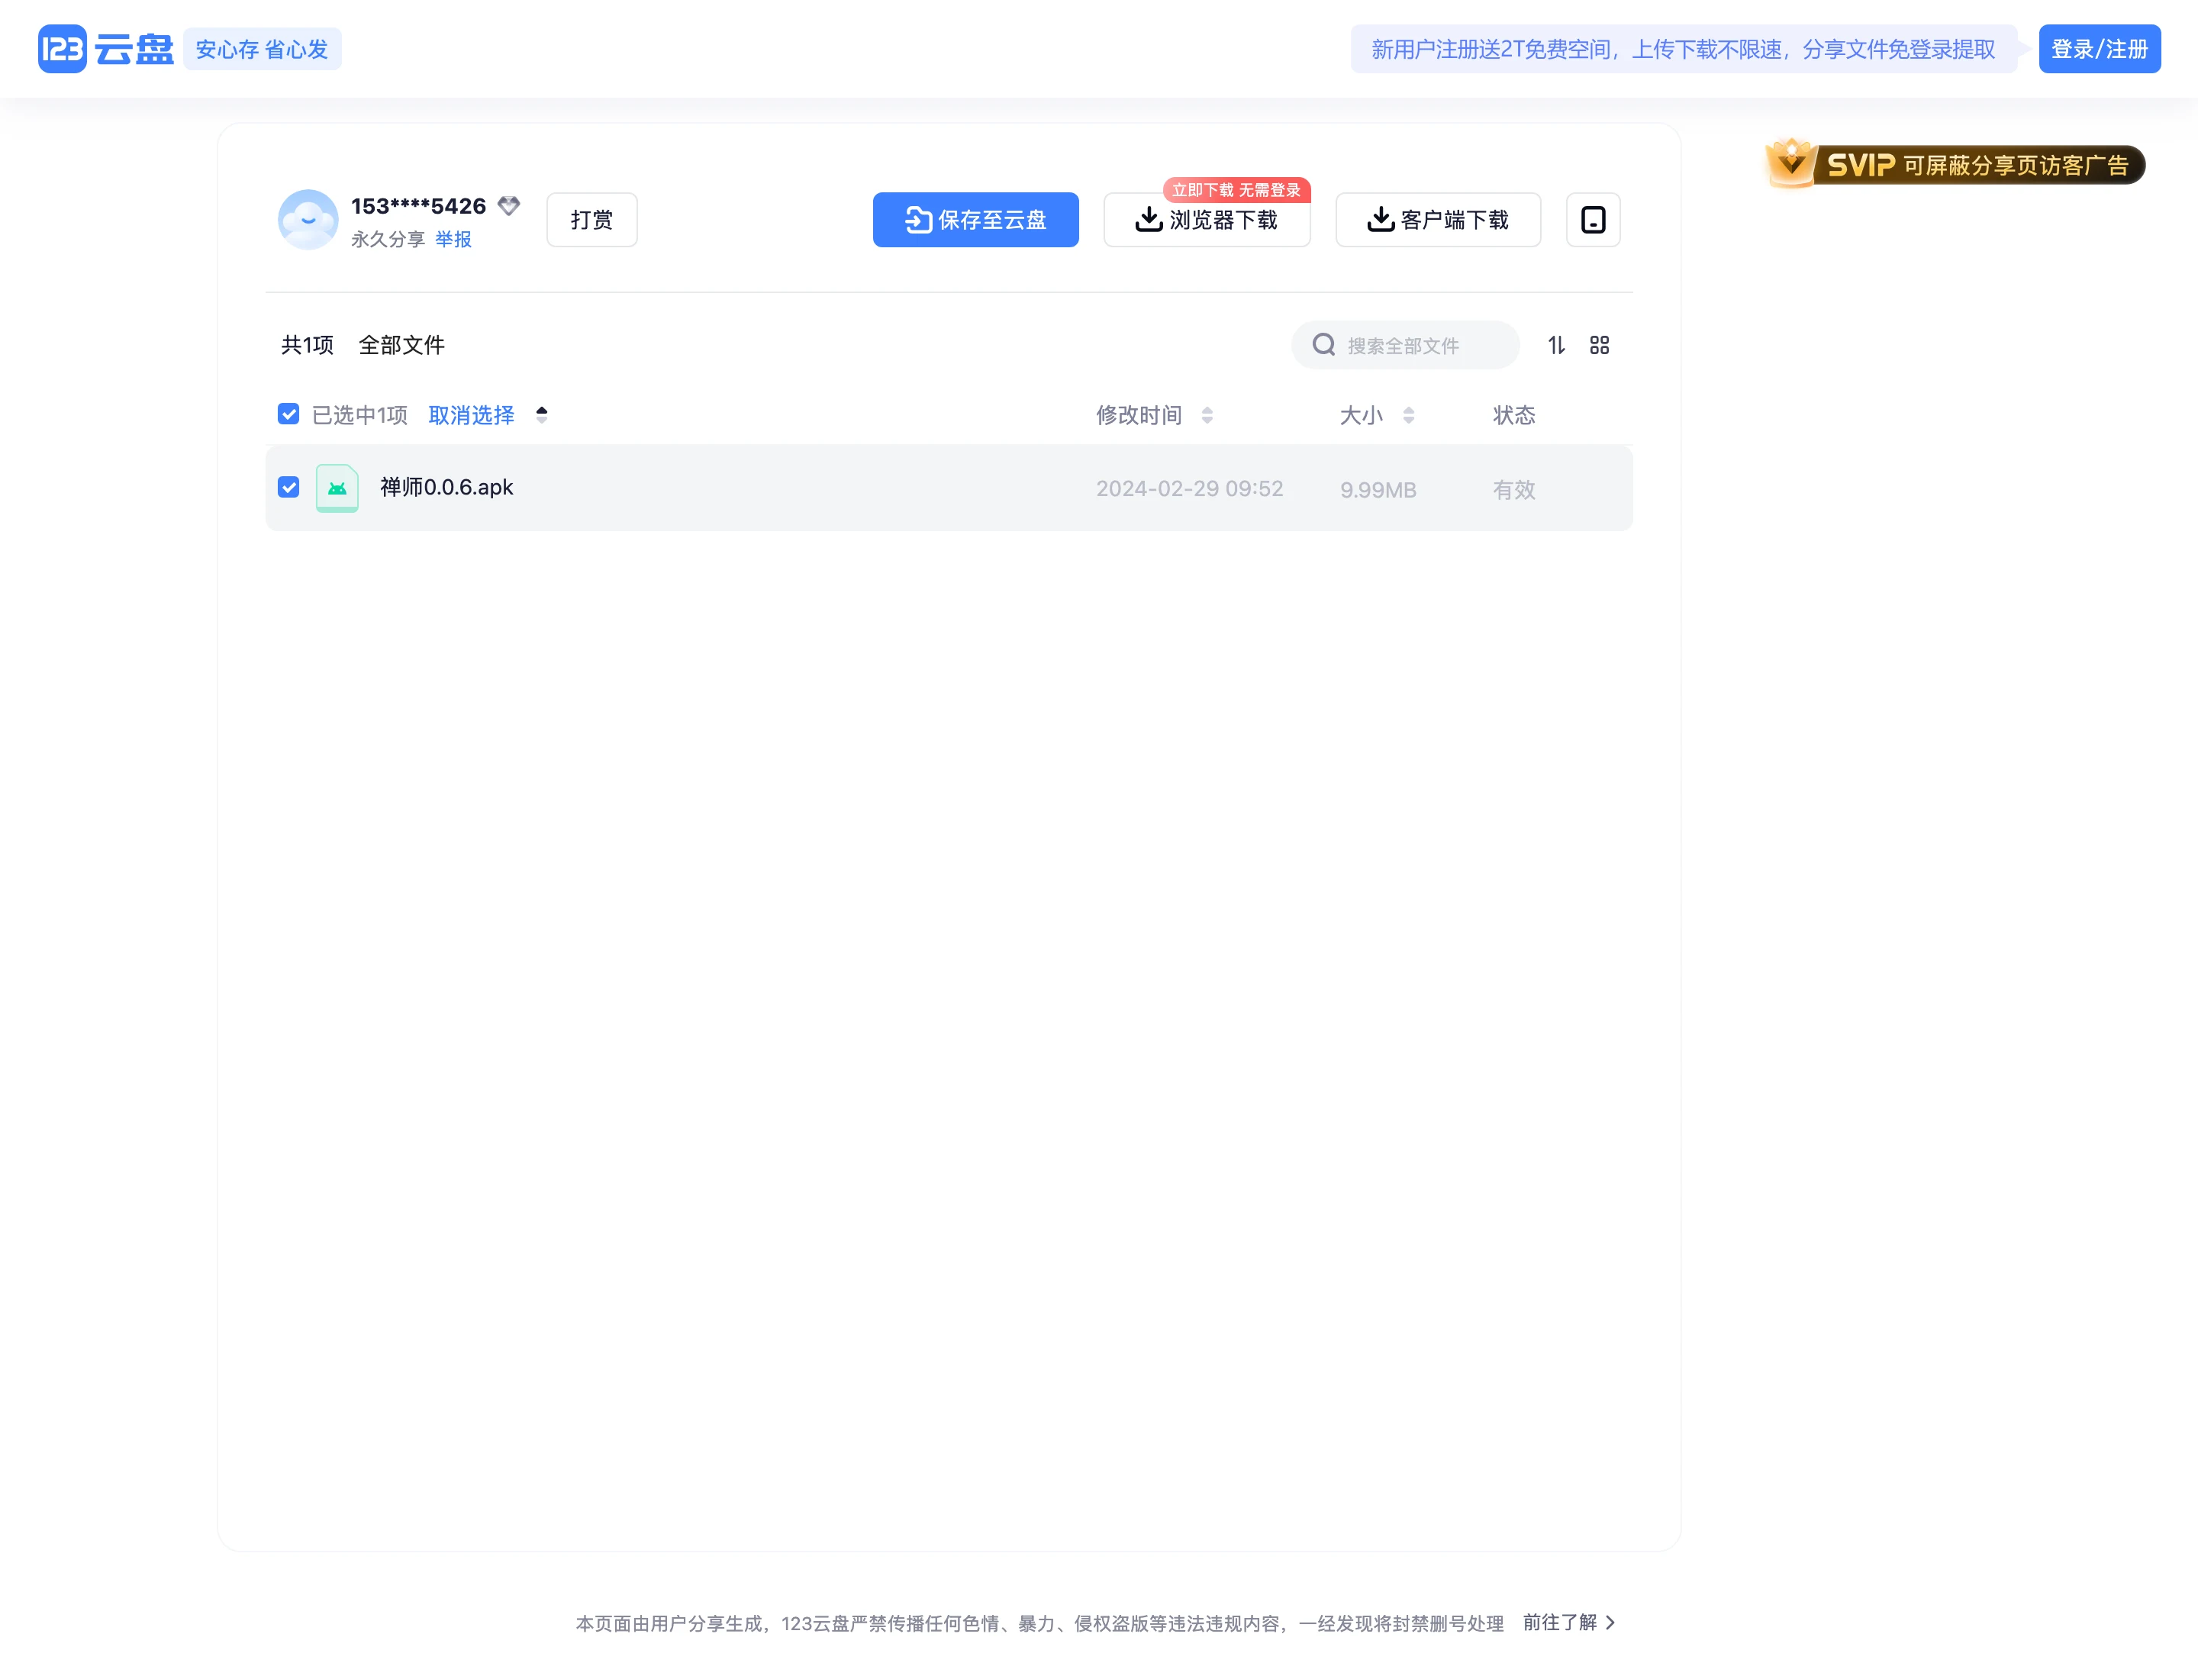Click the 举报 report link

(453, 239)
